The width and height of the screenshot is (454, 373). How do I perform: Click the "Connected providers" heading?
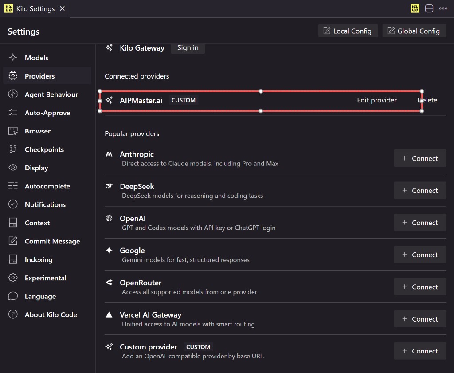click(x=137, y=76)
